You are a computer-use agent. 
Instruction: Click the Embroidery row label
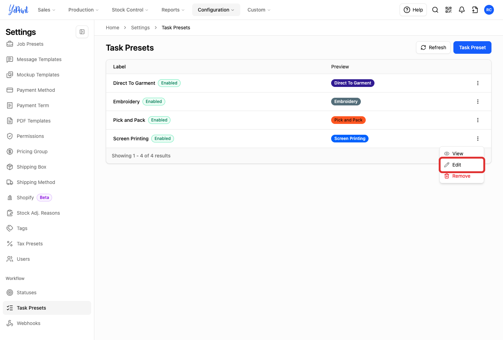126,102
